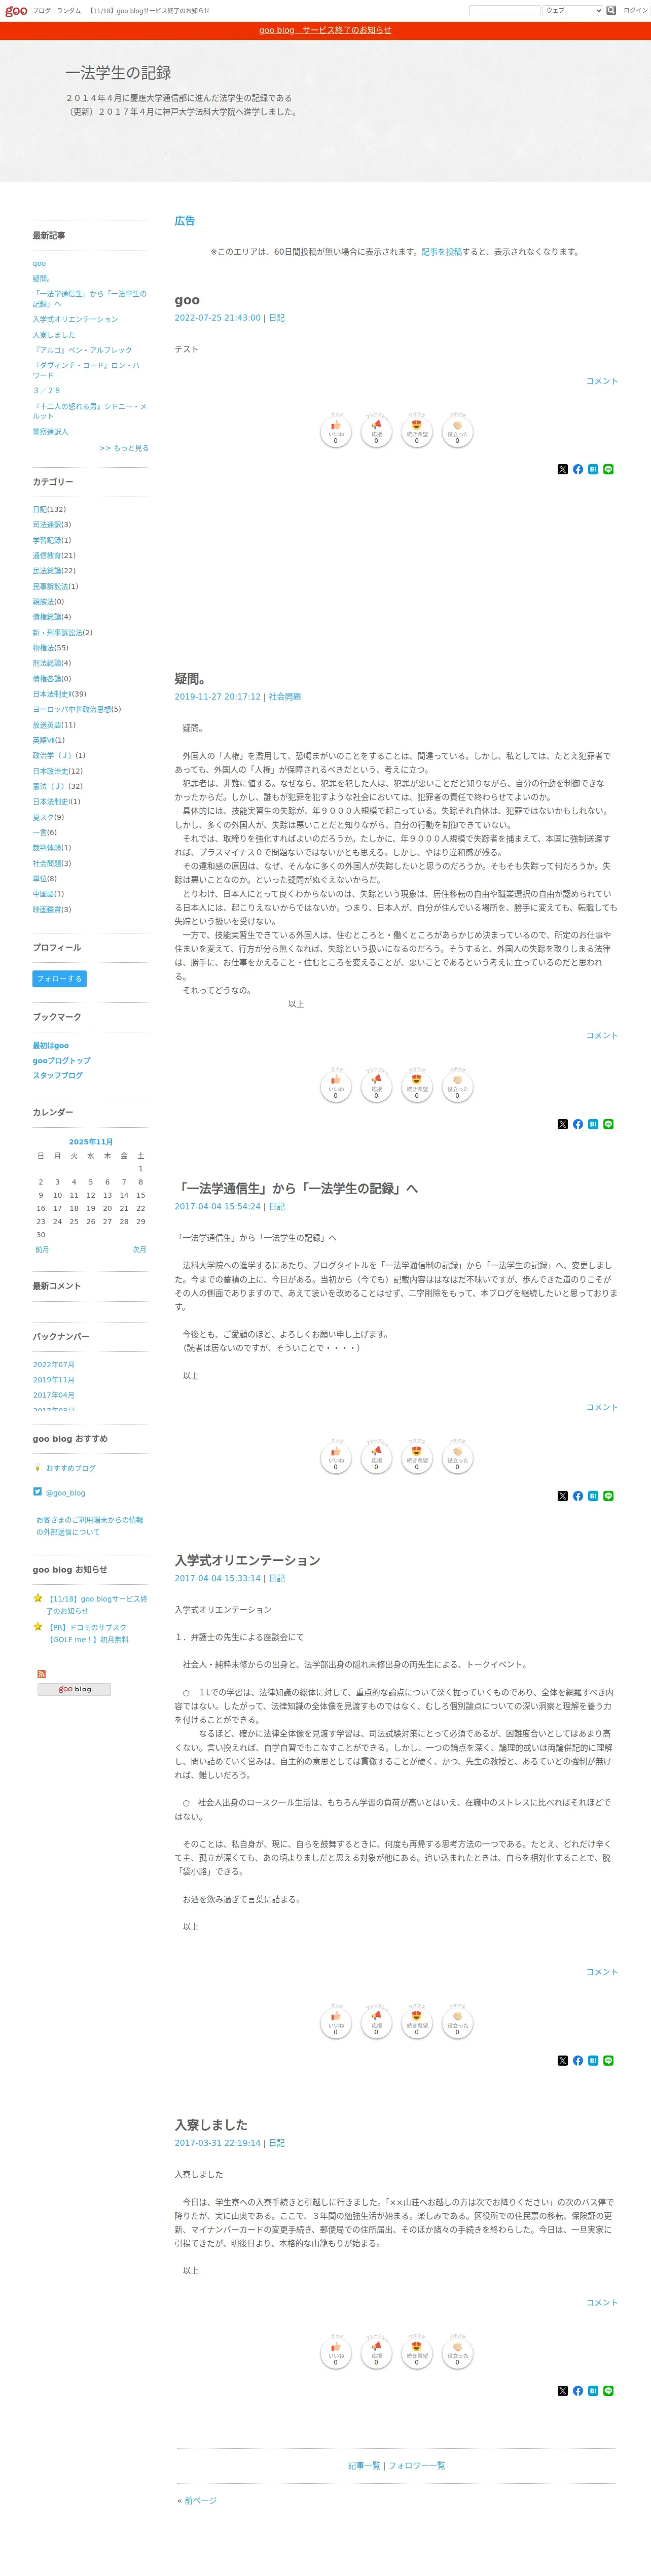Share the 疑問。 post on LINE
Screen dimensions: 651x2576
pos(608,1124)
